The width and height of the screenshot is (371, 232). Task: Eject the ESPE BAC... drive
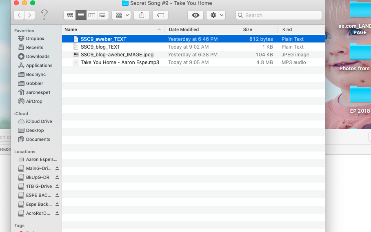tap(57, 195)
